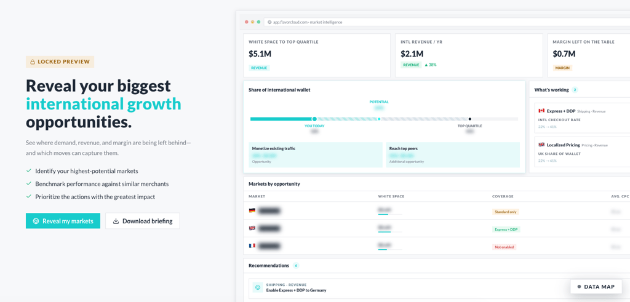630x302 pixels.
Task: Click the UK flag in markets table
Action: pos(252,228)
